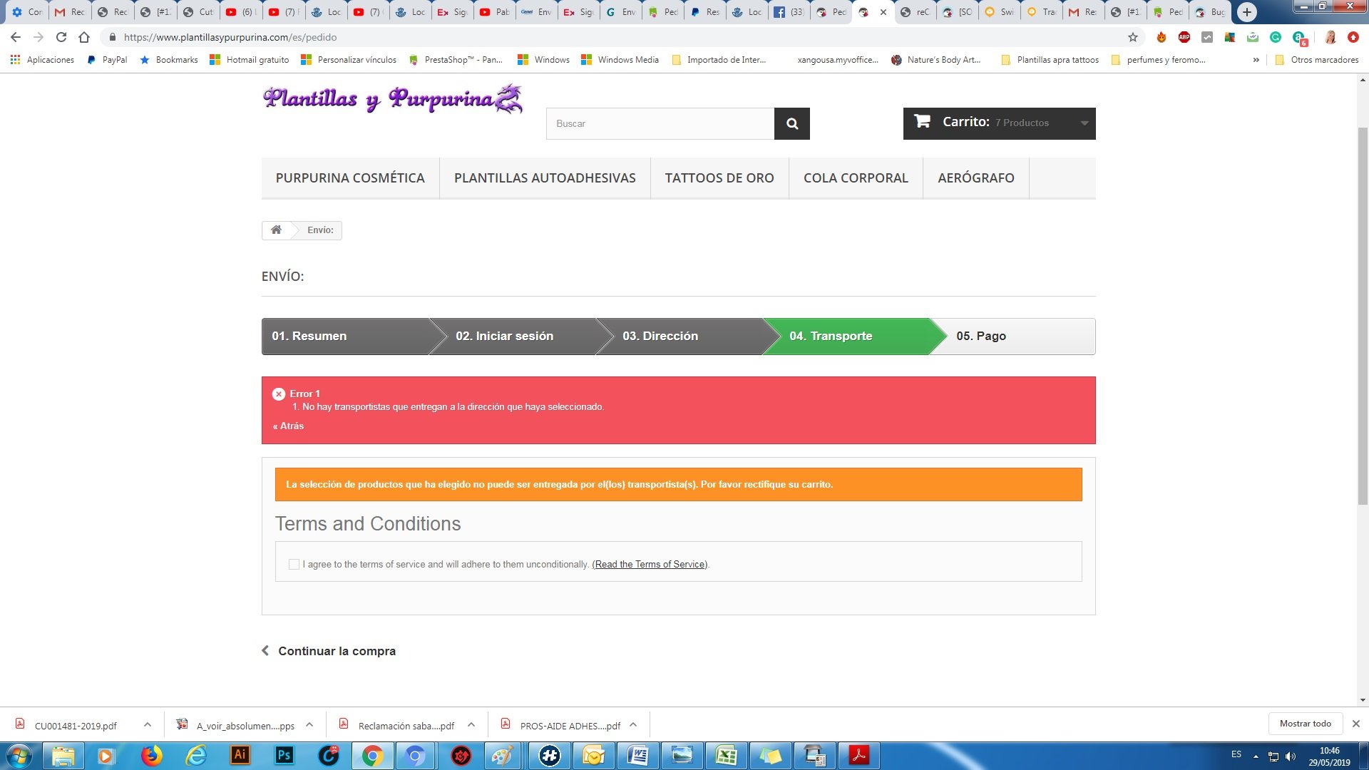
Task: Open AdBlock Plus extension icon
Action: pos(1184,37)
